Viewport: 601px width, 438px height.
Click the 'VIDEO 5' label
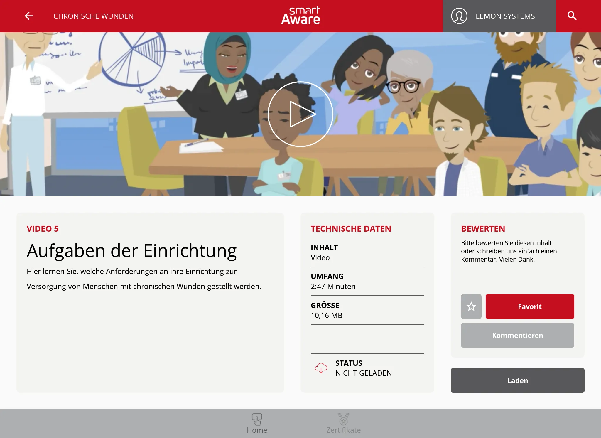43,229
